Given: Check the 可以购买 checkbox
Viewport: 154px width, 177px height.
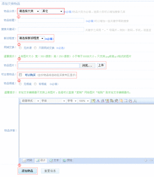Looking at the screenshot, I should [x=20, y=75].
